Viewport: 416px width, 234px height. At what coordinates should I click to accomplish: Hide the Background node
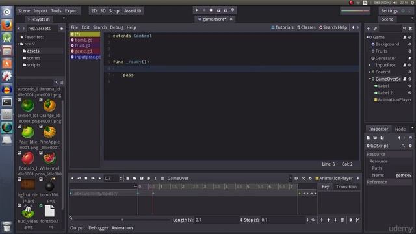click(410, 44)
